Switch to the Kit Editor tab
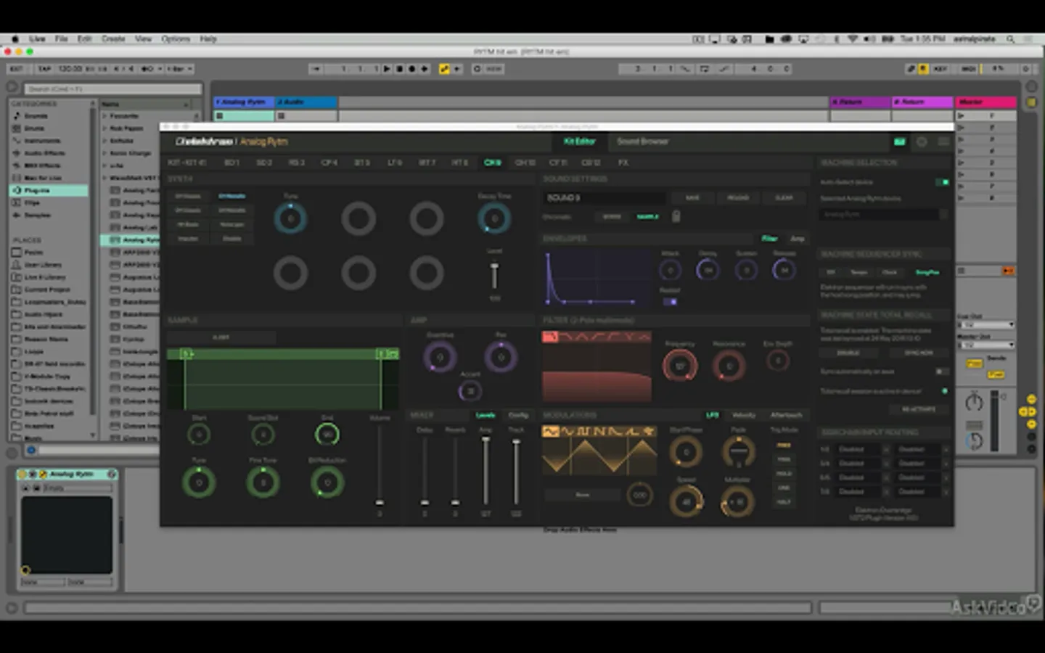 click(579, 141)
